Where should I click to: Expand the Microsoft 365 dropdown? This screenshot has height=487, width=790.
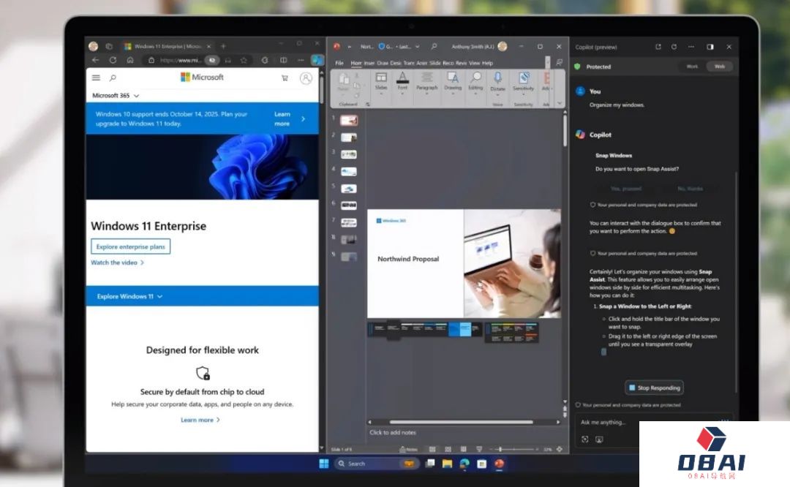click(116, 95)
